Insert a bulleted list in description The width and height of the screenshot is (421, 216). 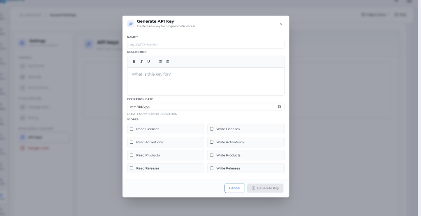160,62
